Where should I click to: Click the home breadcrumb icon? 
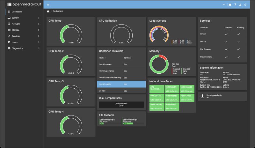pos(48,11)
